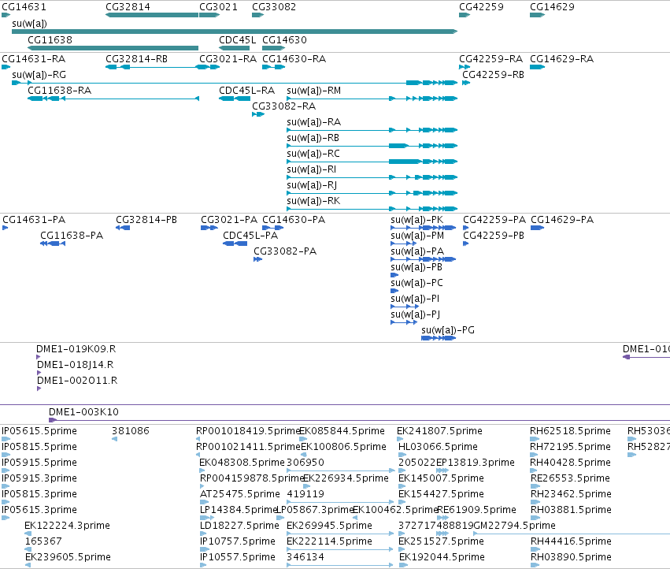
Task: Click transcript CG42259-RB label
Action: point(493,74)
